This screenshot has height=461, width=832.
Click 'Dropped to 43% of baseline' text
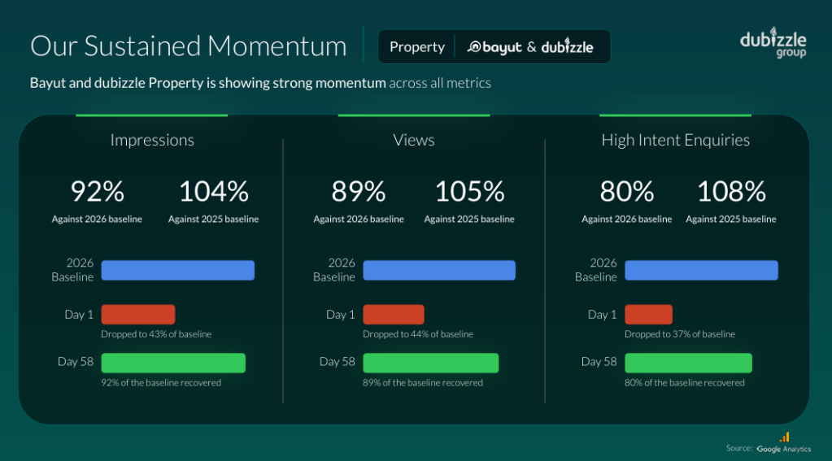click(156, 334)
